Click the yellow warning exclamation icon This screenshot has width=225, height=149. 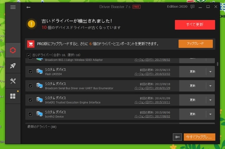coord(31,24)
